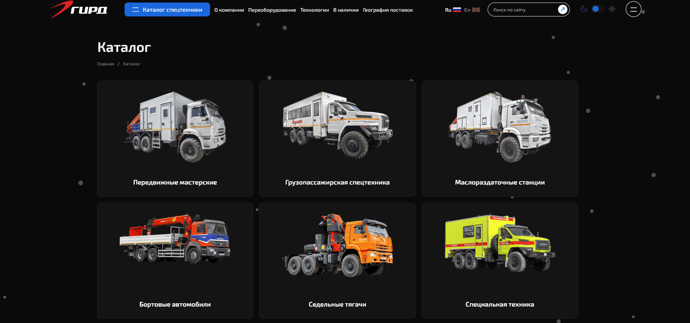
Task: Click the Гирд logo in header
Action: (x=79, y=9)
